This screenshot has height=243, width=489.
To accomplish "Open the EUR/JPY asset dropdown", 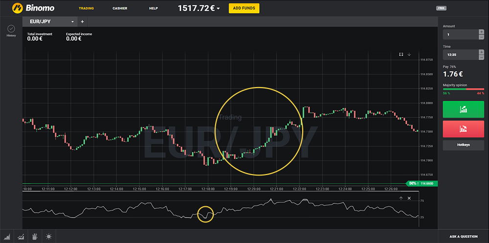I will click(x=73, y=22).
